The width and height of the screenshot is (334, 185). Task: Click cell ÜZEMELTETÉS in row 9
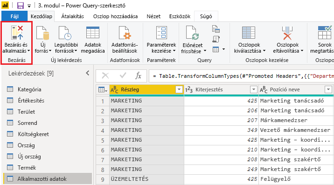pyautogui.click(x=146, y=179)
